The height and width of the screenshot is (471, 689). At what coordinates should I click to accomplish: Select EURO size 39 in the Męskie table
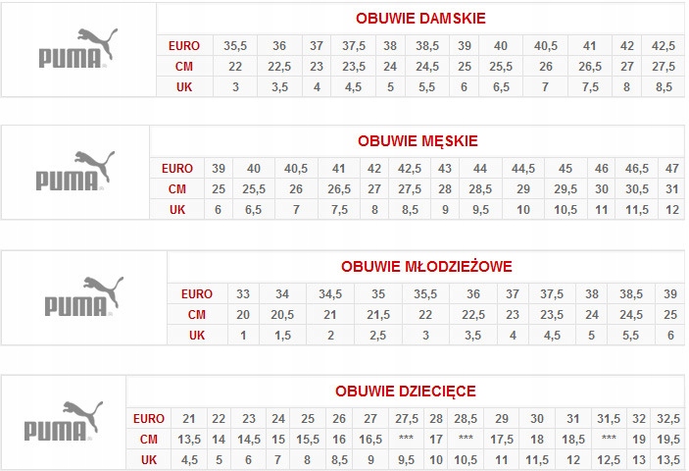tap(219, 169)
